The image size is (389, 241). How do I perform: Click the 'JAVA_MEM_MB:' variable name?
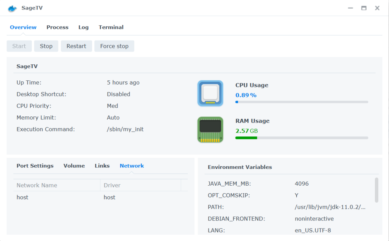coord(229,184)
